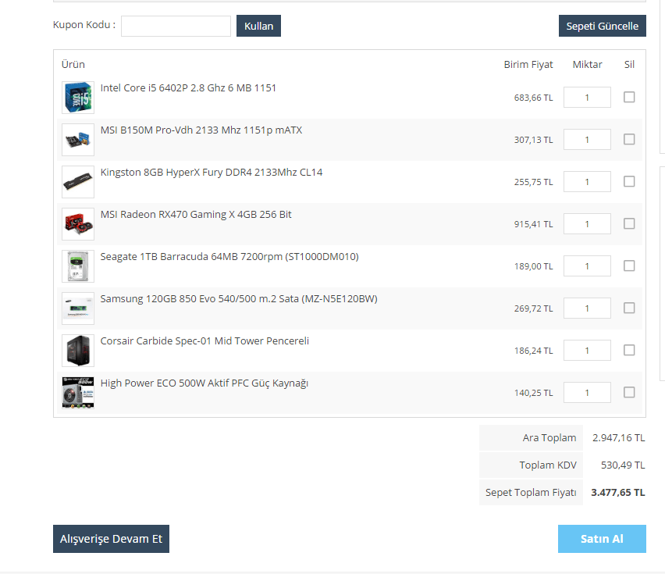Tick the Sil checkbox for High Power ECO 500W
The width and height of the screenshot is (665, 574).
(x=629, y=392)
